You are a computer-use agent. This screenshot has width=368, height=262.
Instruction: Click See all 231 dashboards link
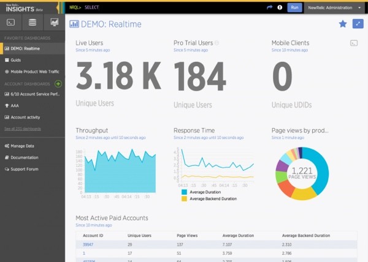pyautogui.click(x=23, y=129)
